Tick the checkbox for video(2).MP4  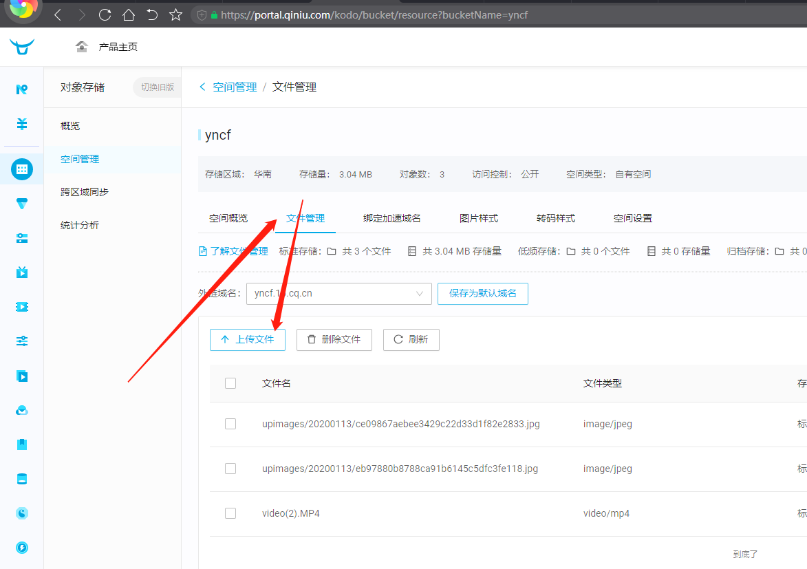(x=230, y=513)
